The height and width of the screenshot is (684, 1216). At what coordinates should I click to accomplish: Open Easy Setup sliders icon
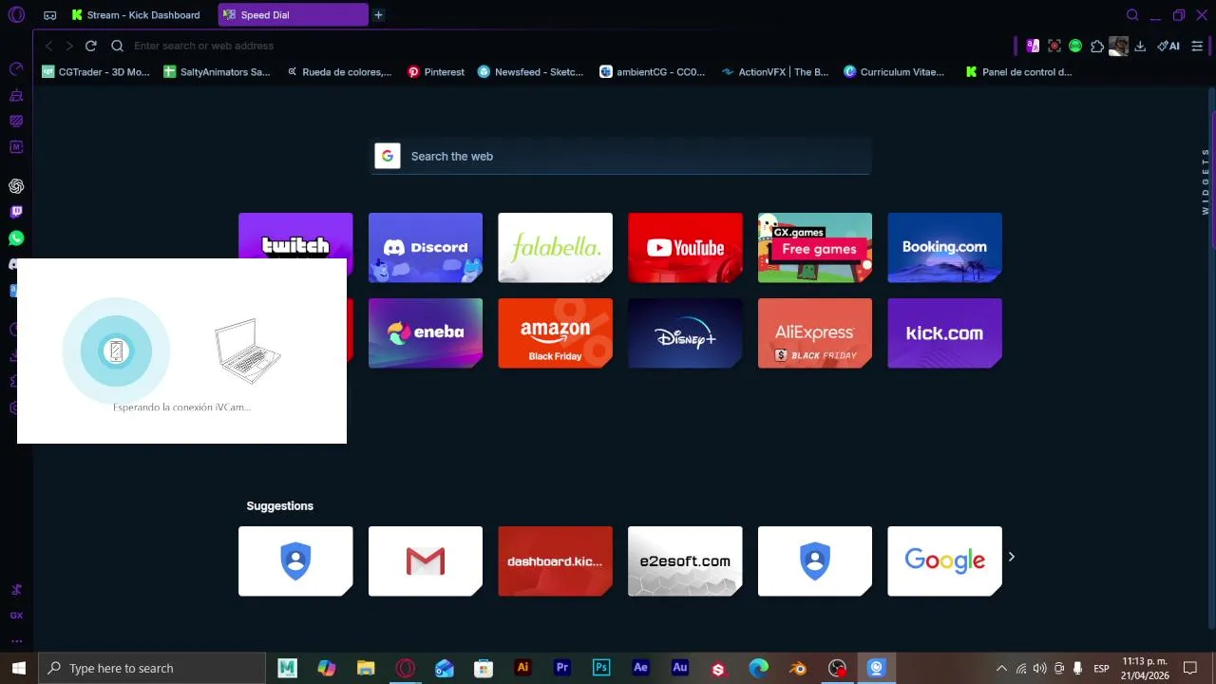[1197, 46]
